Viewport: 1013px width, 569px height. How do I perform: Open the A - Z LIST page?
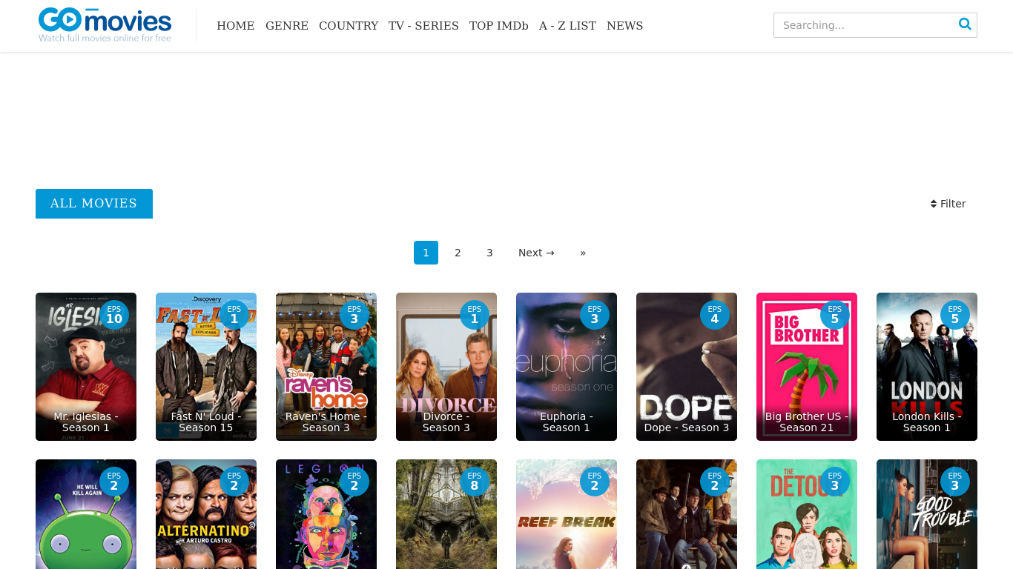567,26
